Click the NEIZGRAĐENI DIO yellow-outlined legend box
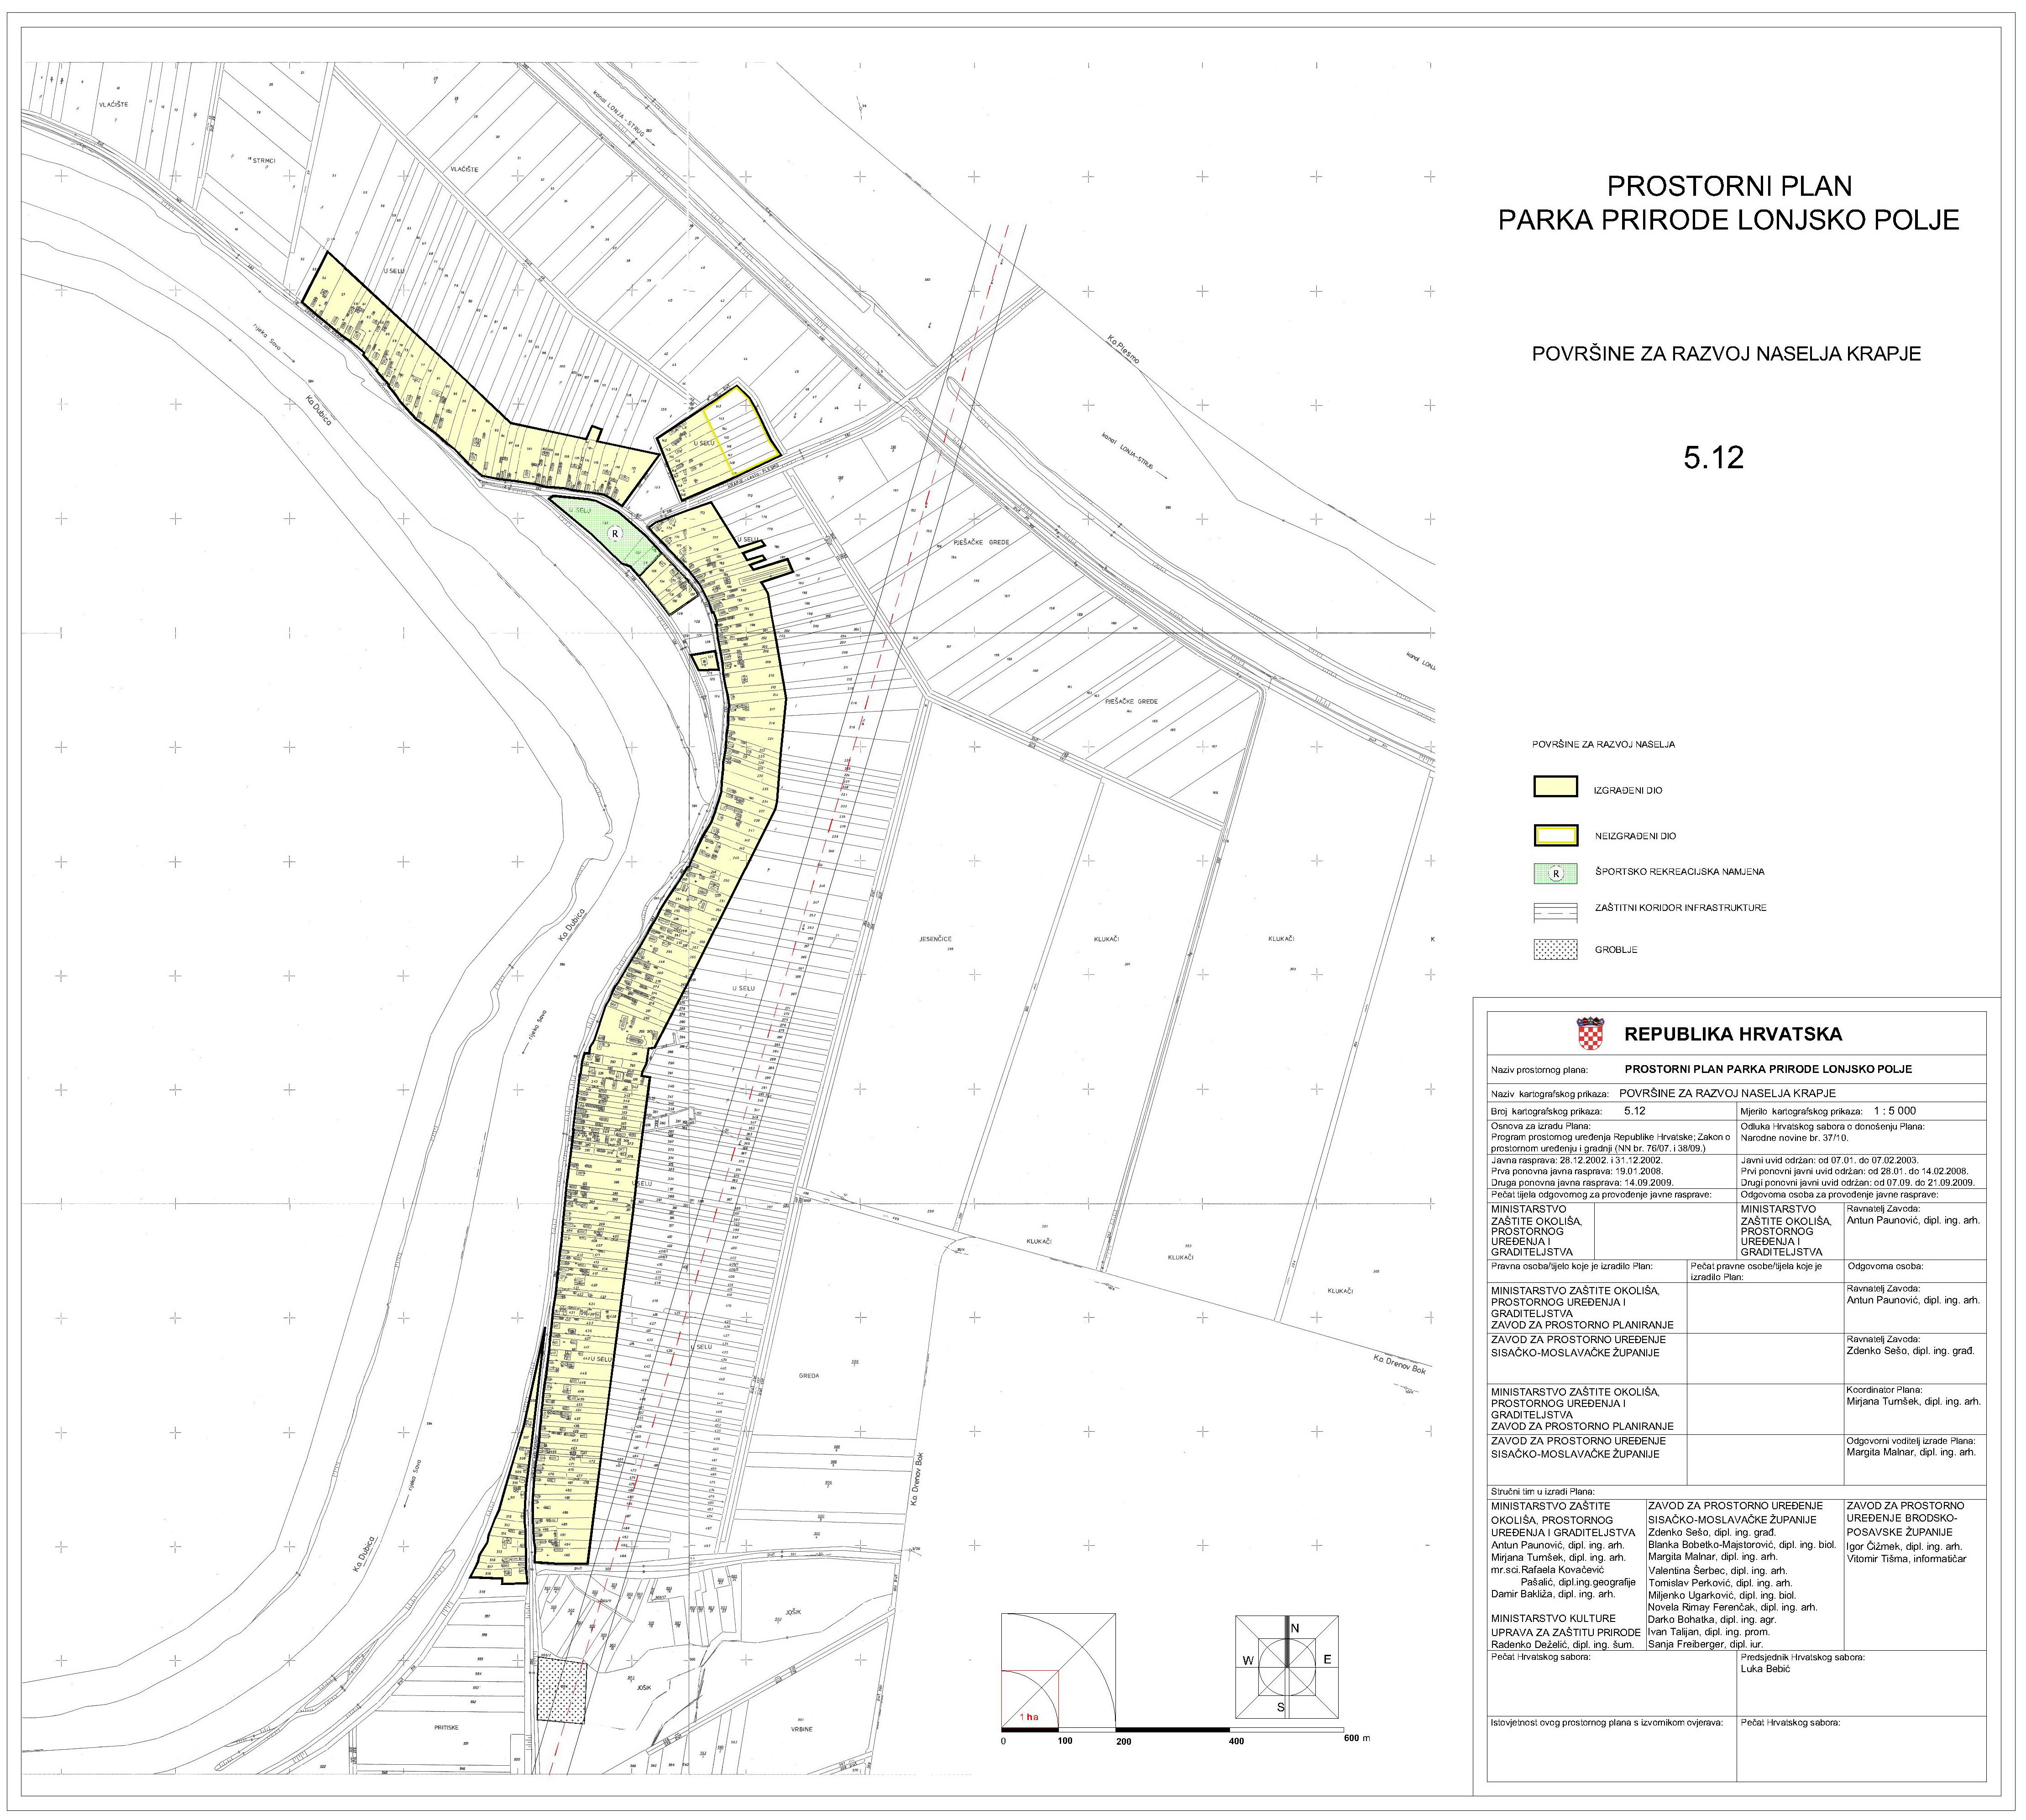This screenshot has width=2026, height=1820. tap(1555, 835)
